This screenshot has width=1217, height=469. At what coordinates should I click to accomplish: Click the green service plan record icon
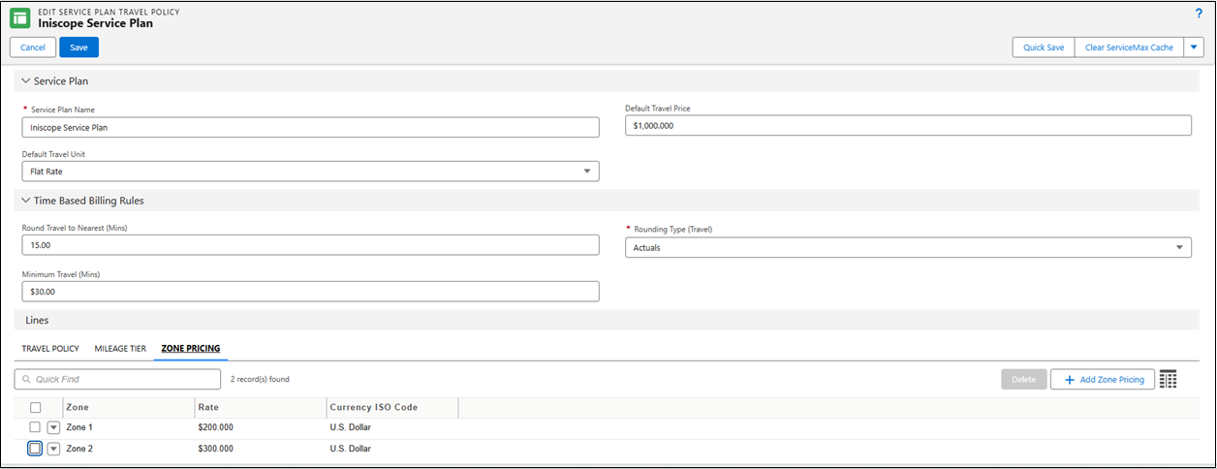coord(19,18)
